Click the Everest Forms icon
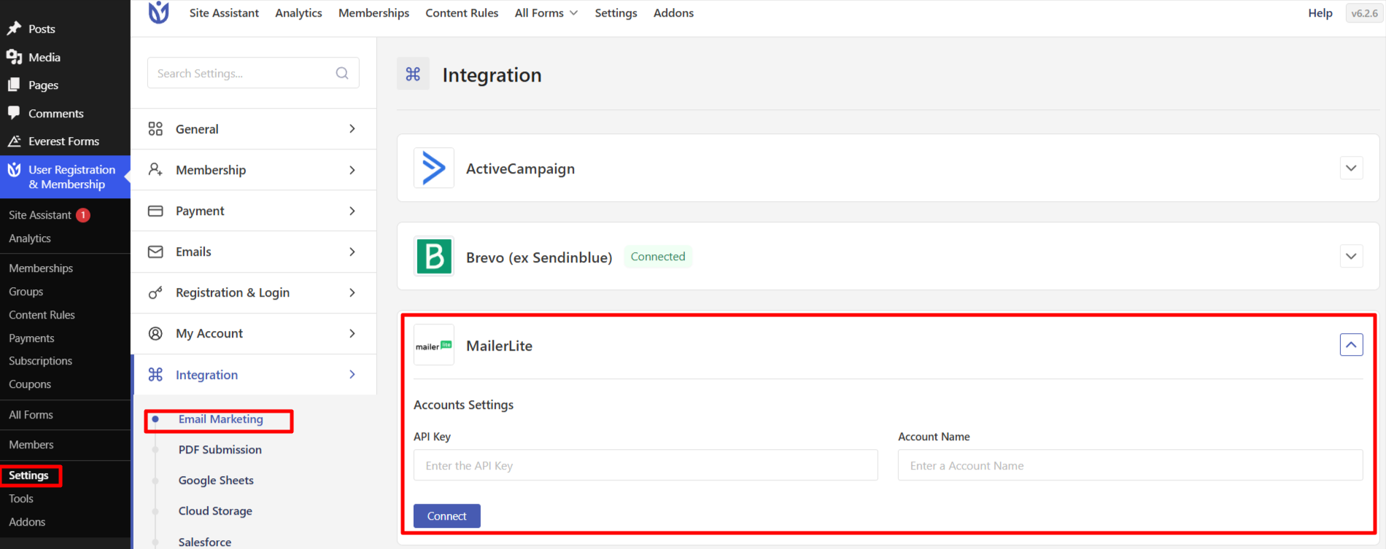The width and height of the screenshot is (1386, 549). pos(14,141)
